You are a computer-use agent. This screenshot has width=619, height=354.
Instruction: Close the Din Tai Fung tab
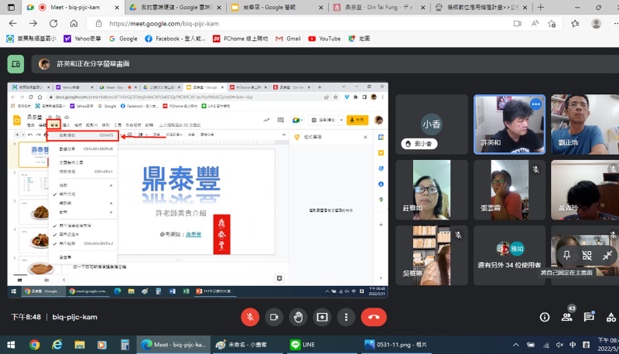point(422,7)
